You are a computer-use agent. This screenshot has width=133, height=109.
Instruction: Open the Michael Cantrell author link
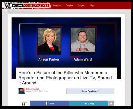[x=32, y=89]
